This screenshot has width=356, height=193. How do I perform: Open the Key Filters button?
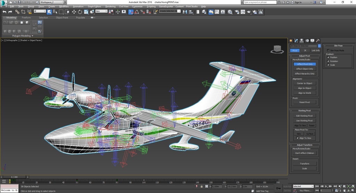(305, 191)
